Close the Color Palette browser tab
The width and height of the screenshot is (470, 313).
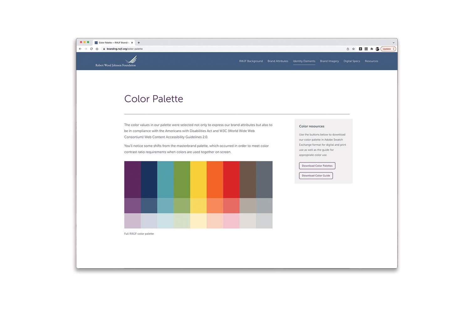132,43
